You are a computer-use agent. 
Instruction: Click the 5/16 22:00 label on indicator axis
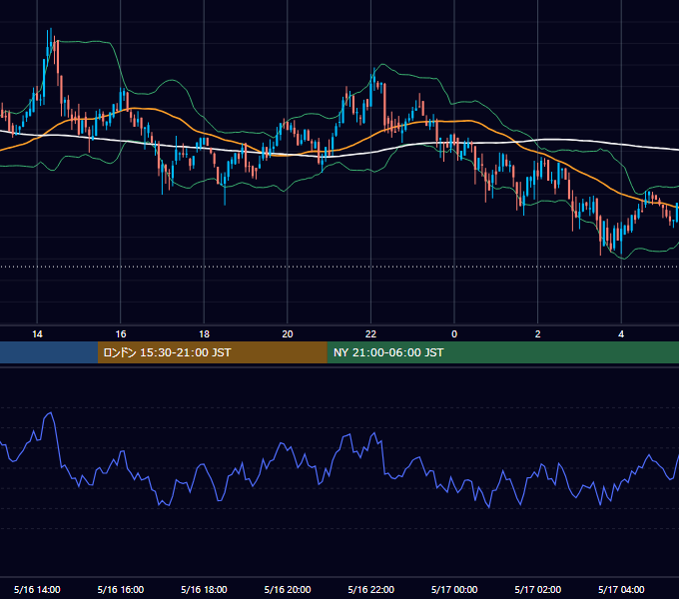(x=371, y=589)
